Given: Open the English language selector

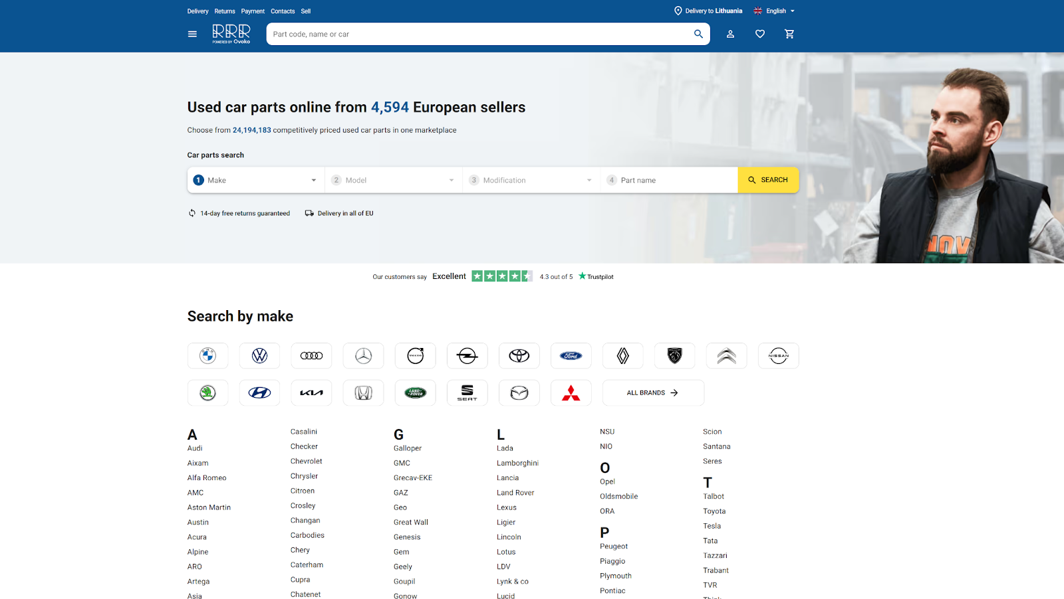Looking at the screenshot, I should tap(774, 11).
